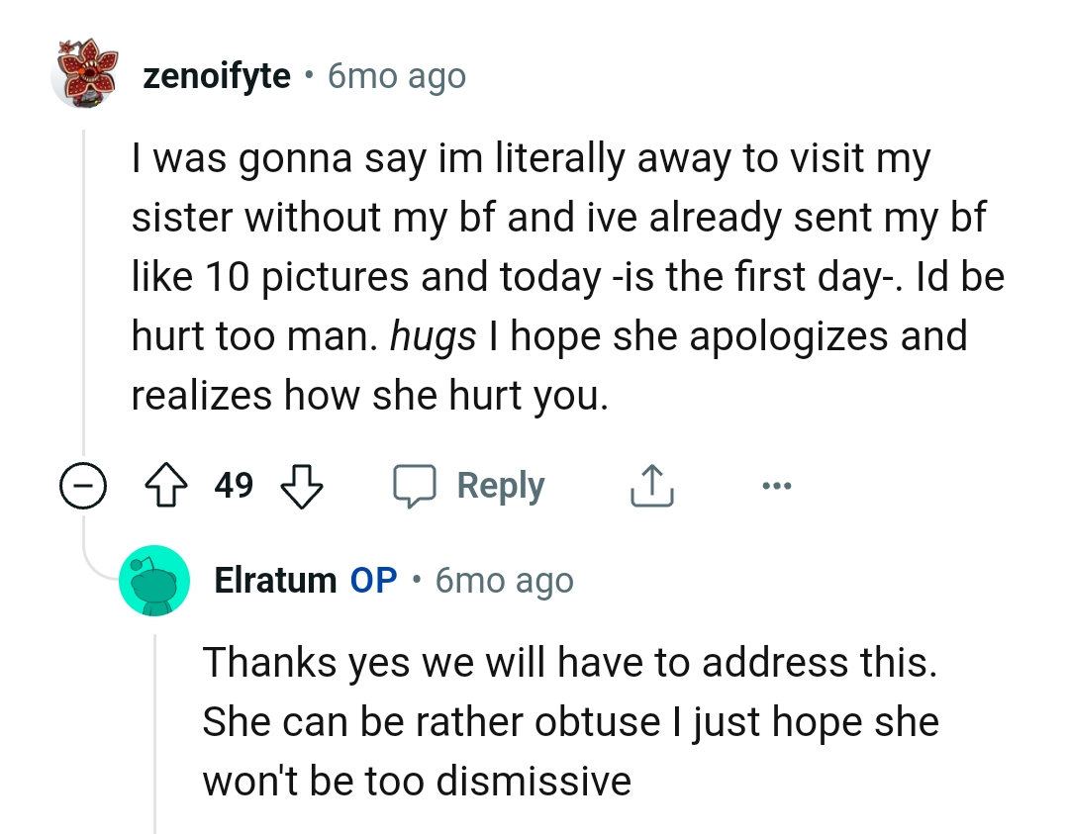1069x834 pixels.
Task: Click the share icon below zenoifyte's comment
Action: (x=650, y=485)
